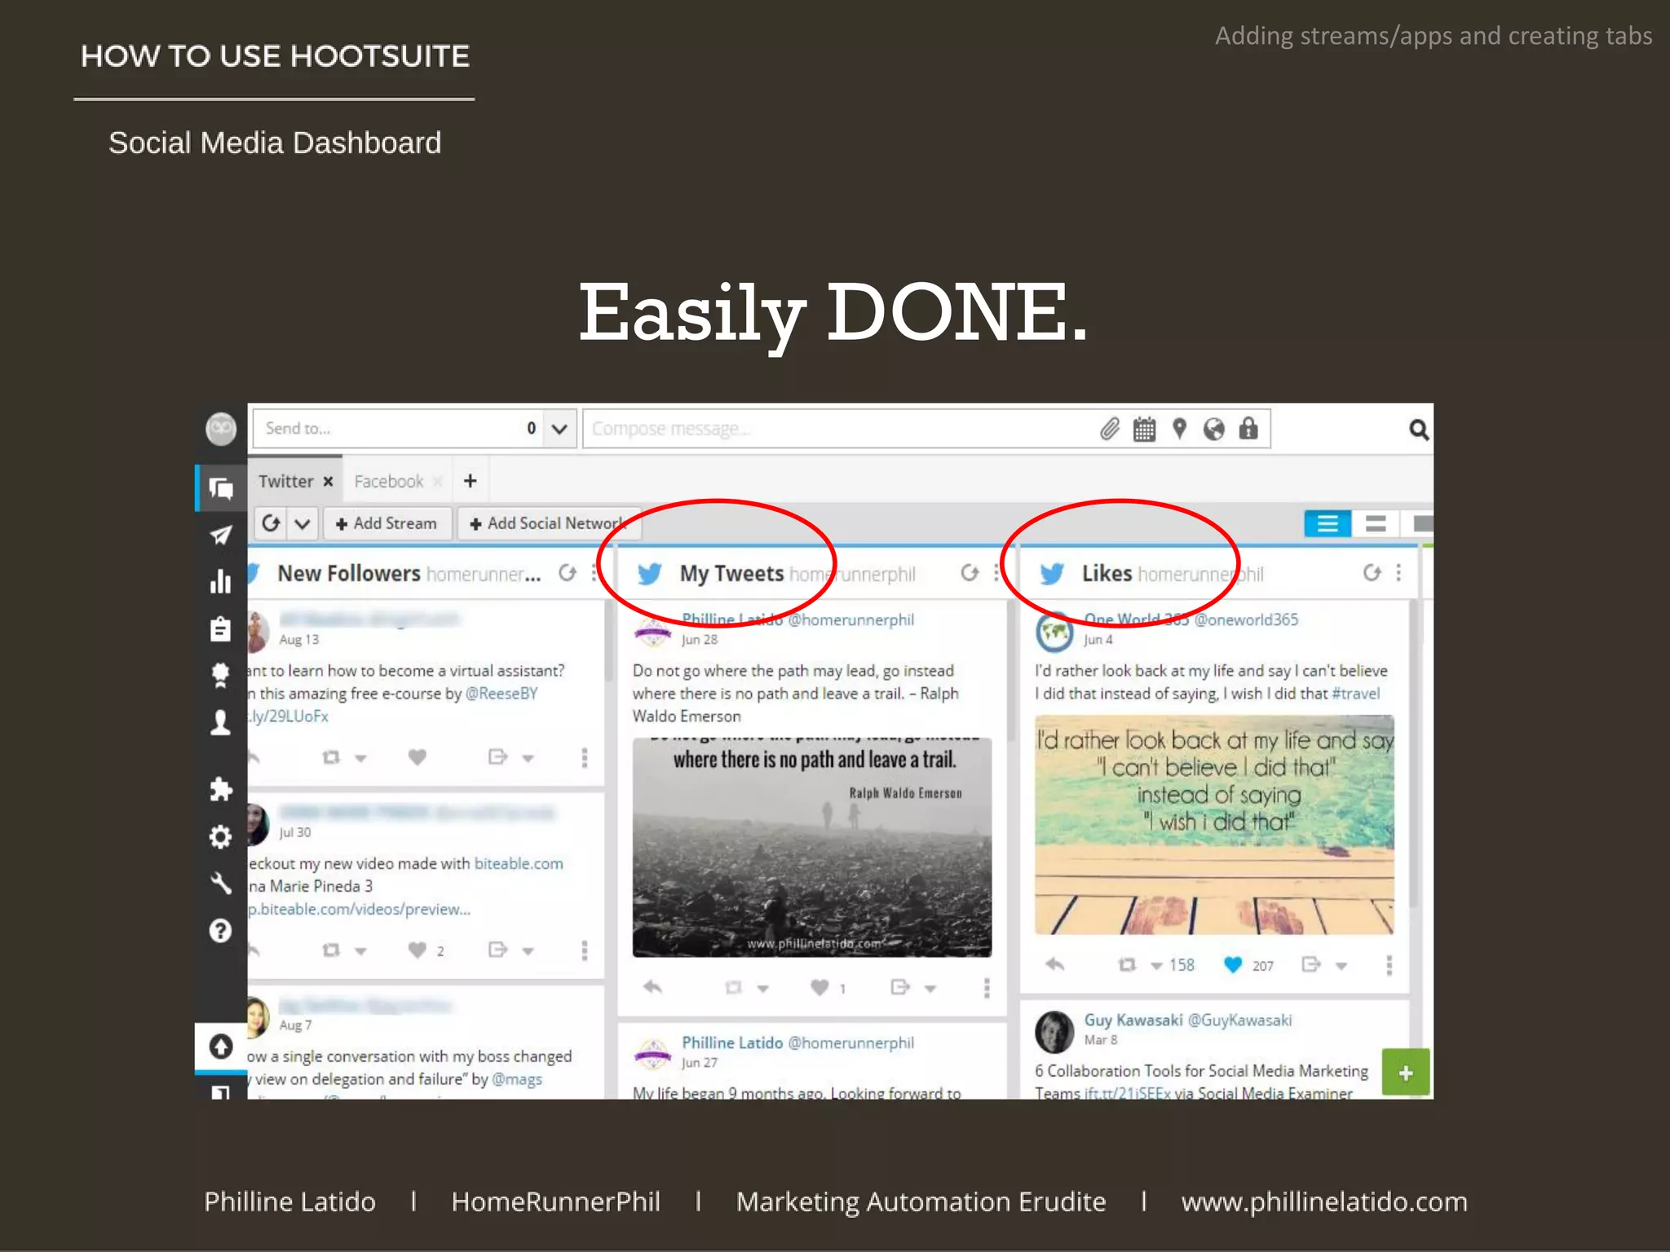Click the Add Stream button
The width and height of the screenshot is (1670, 1252).
[387, 523]
